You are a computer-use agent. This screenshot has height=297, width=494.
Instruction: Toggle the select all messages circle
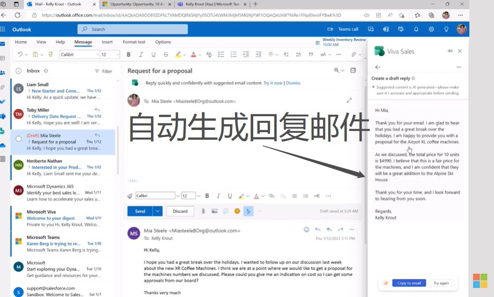(19, 71)
